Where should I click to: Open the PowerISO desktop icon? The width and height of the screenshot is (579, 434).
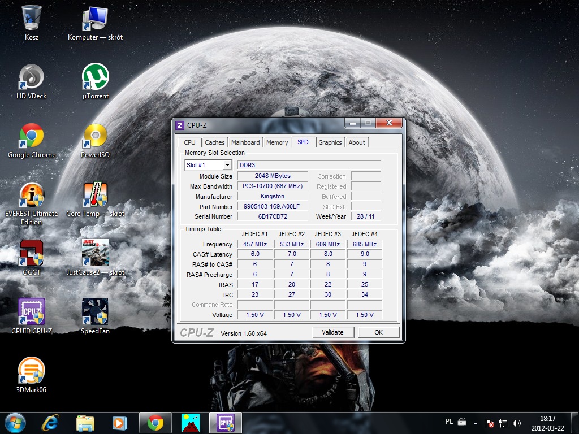pos(95,136)
